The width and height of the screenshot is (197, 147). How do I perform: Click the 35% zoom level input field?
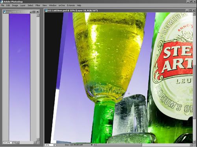49,145
